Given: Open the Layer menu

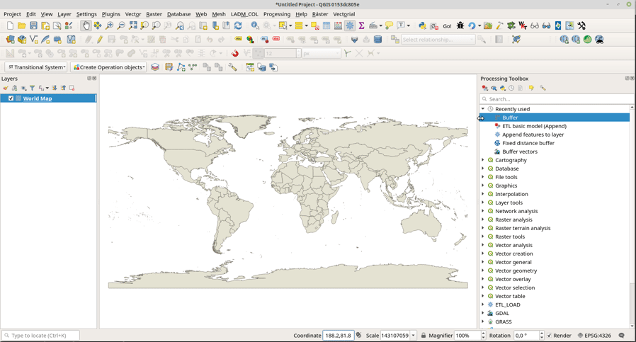Looking at the screenshot, I should tap(64, 13).
